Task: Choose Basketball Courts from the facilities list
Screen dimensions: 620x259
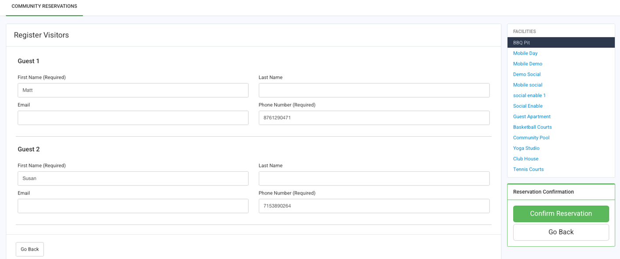Action: click(x=532, y=127)
